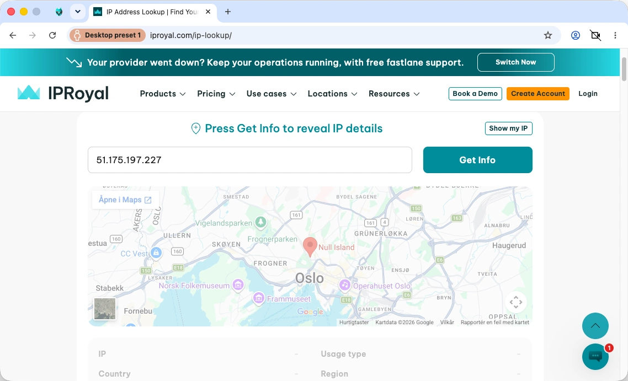
Task: Click the IPRoyal crown logo
Action: pos(63,93)
